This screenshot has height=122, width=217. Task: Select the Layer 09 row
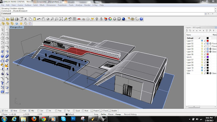(x=201, y=65)
